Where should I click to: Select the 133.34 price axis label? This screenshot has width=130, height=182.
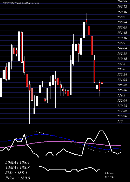click(122, 74)
